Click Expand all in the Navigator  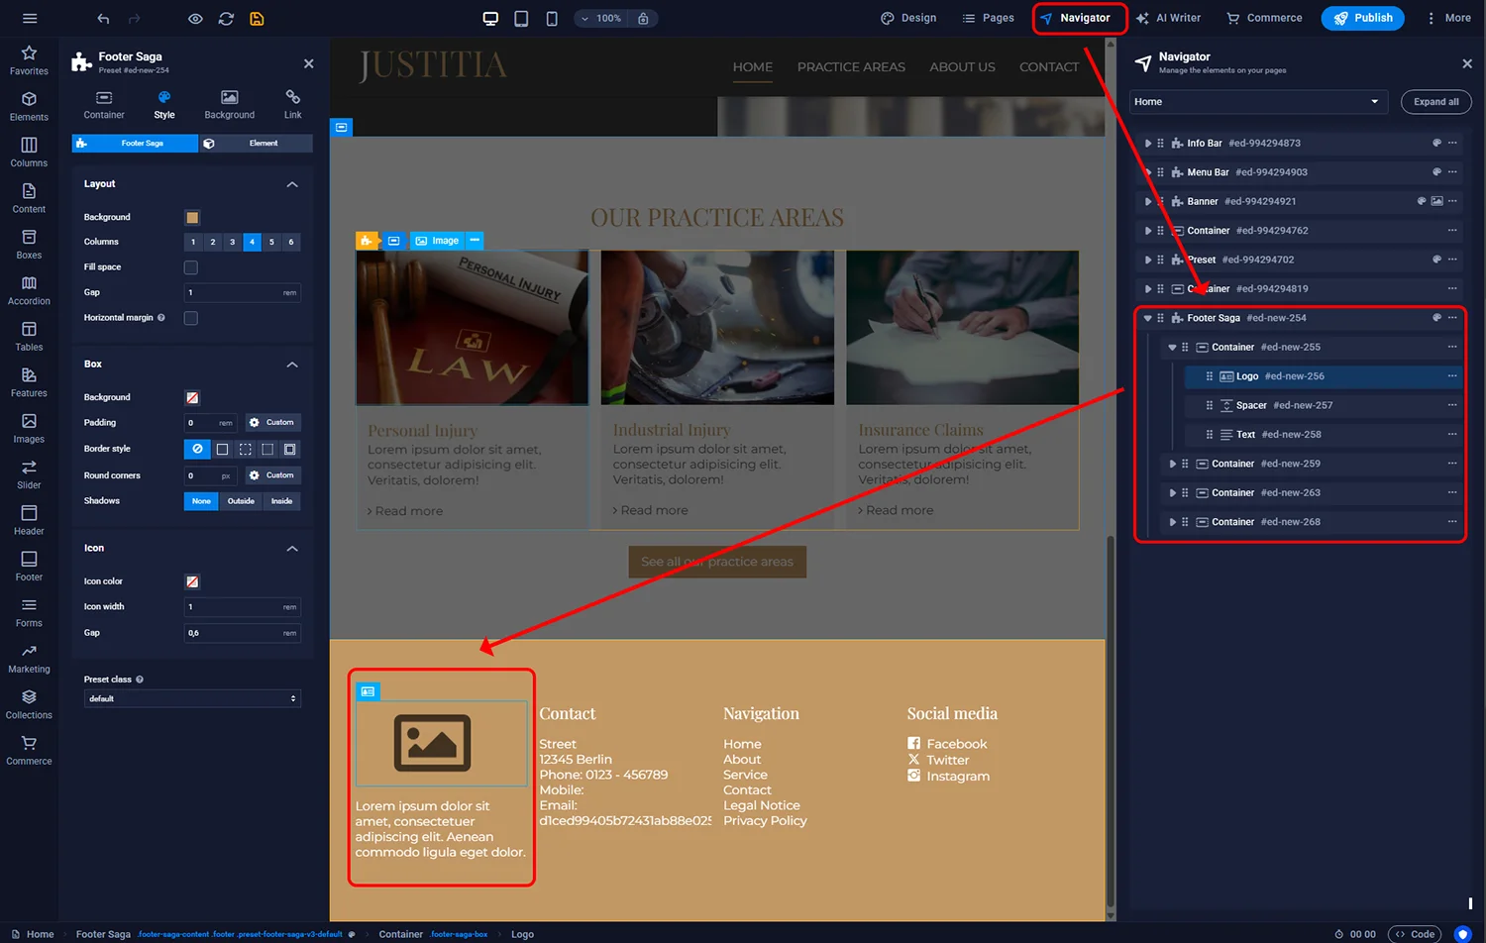(1435, 101)
